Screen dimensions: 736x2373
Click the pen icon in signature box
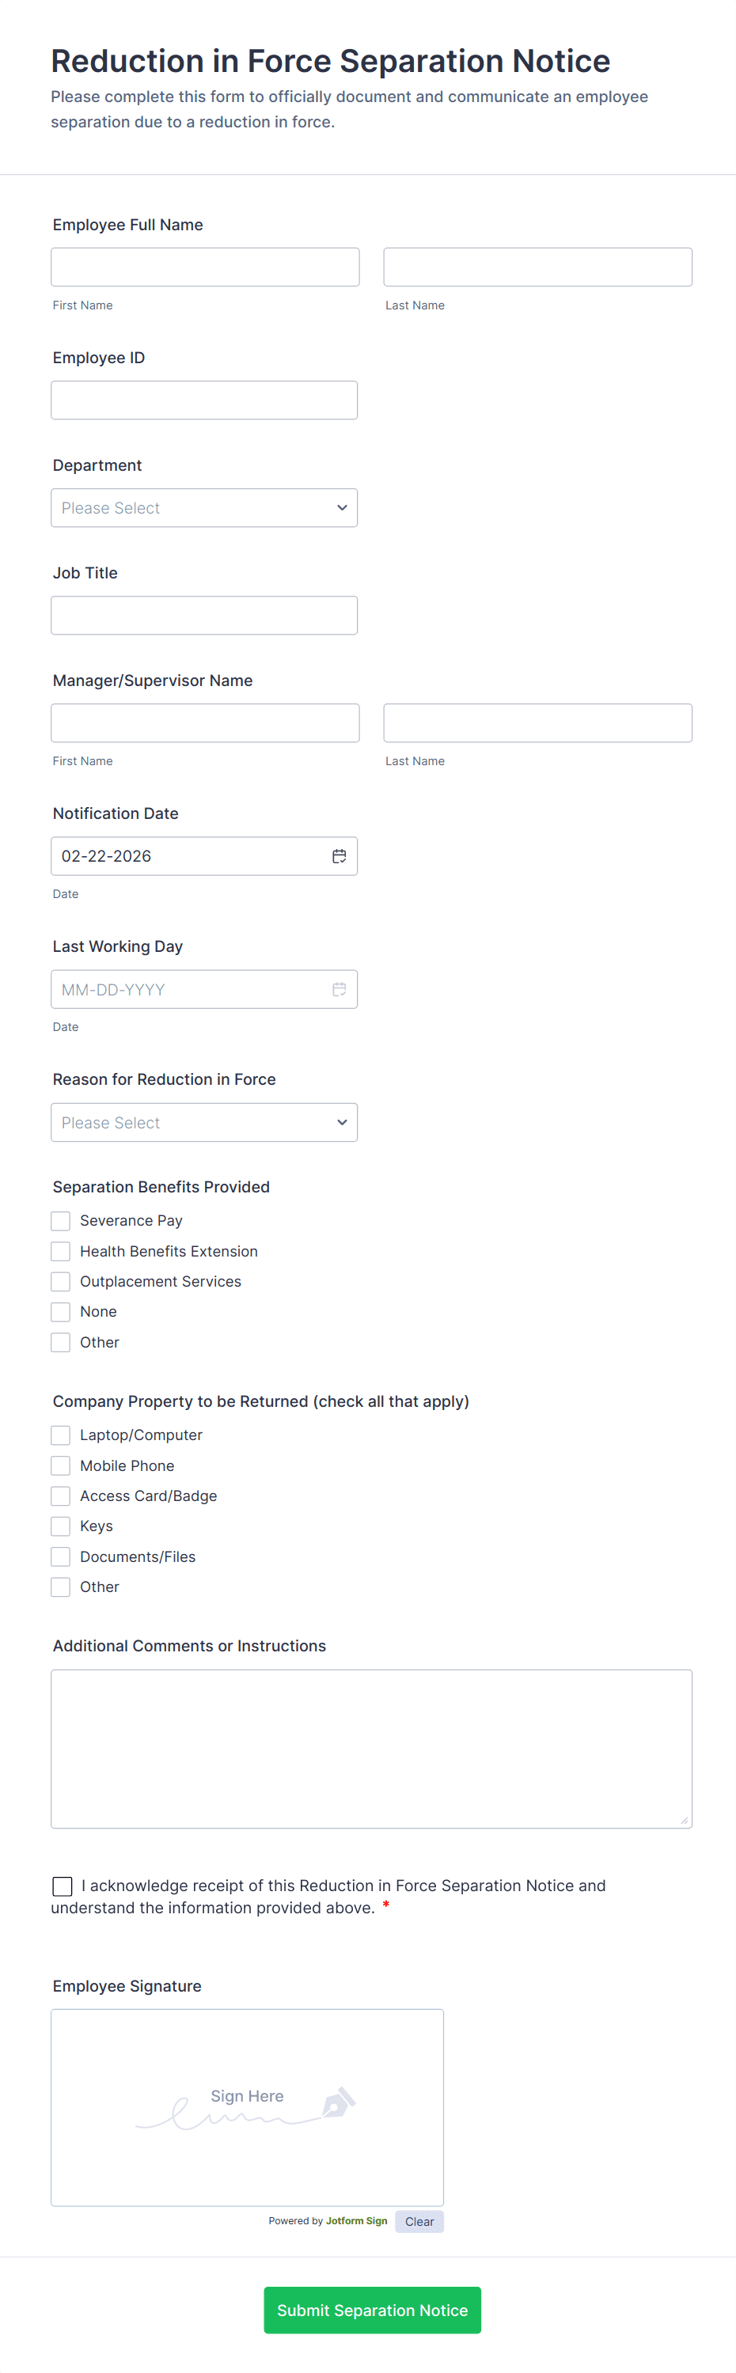pyautogui.click(x=338, y=2102)
